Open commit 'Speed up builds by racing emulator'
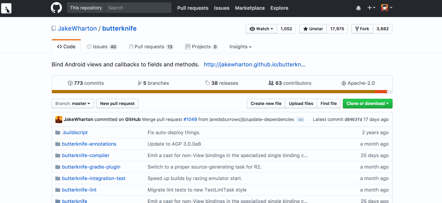The width and height of the screenshot is (442, 203). (195, 178)
